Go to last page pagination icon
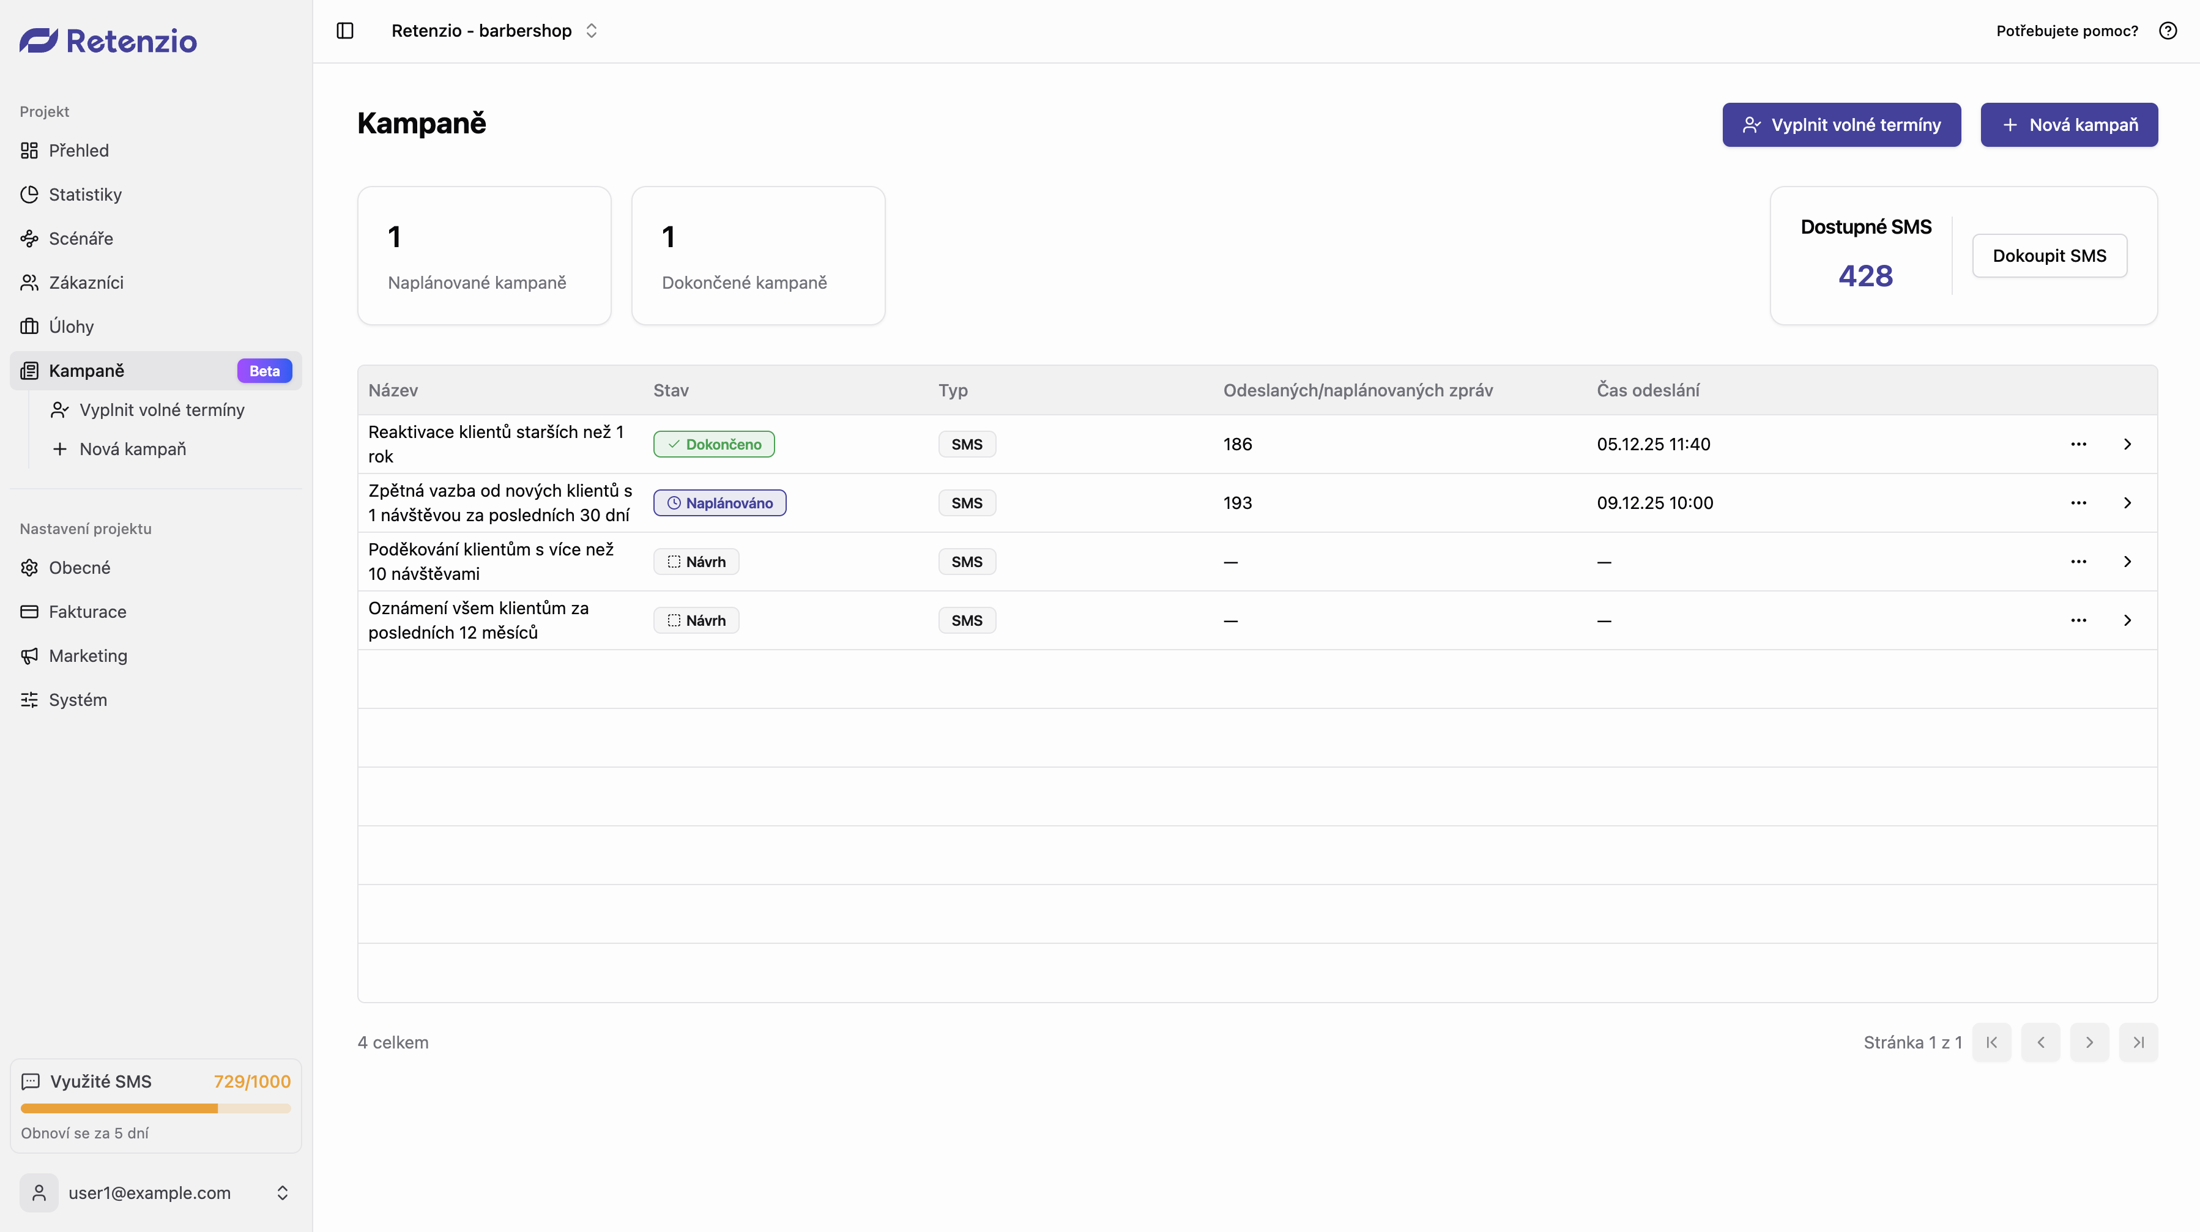The width and height of the screenshot is (2200, 1232). (2138, 1042)
